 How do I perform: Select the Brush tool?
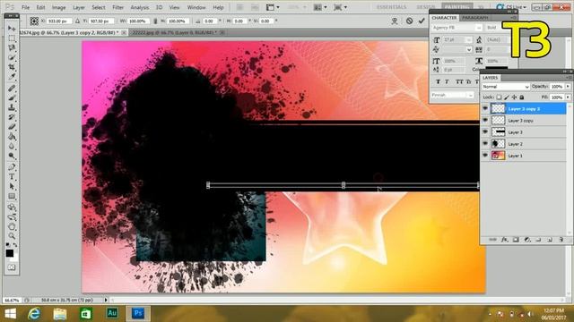(12, 97)
